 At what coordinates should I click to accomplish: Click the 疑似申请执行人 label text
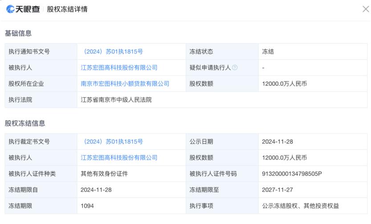click(210, 68)
